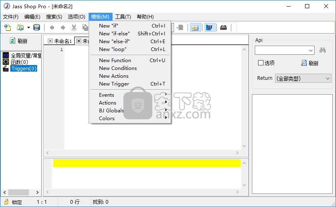The width and height of the screenshot is (336, 207).
Task: Click left tree scrollbar left arrow
Action: coord(5,192)
